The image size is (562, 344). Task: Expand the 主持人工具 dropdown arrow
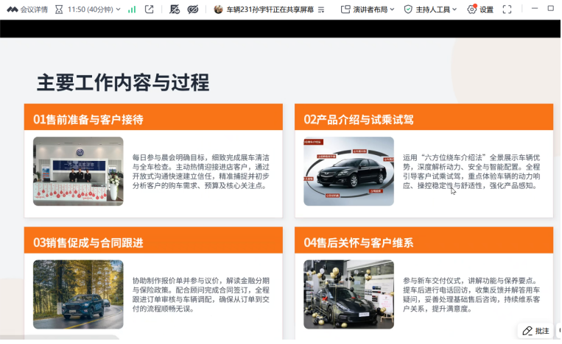point(454,10)
